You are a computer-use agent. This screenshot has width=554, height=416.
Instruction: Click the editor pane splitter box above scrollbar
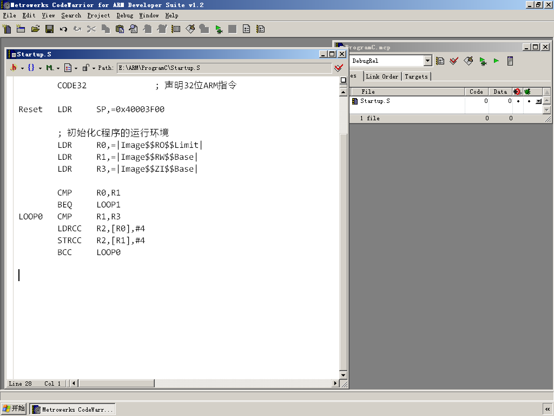pos(343,80)
